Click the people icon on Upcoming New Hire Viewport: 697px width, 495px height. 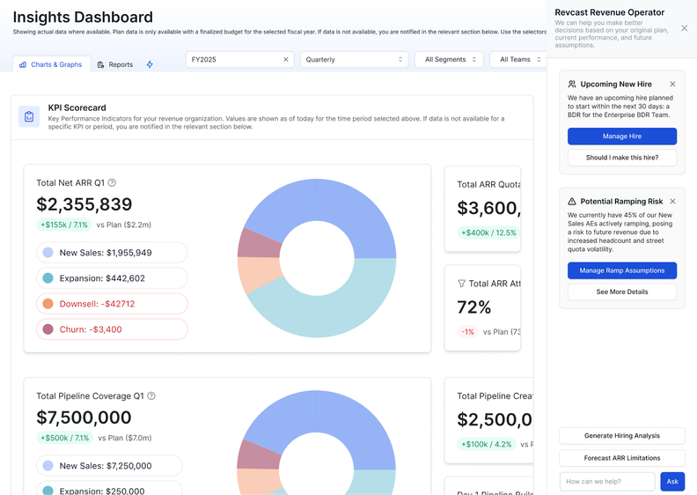coord(572,84)
